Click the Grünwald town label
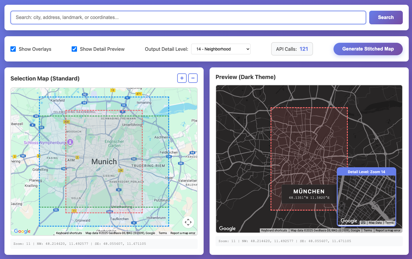The width and height of the screenshot is (412, 259). point(83,220)
